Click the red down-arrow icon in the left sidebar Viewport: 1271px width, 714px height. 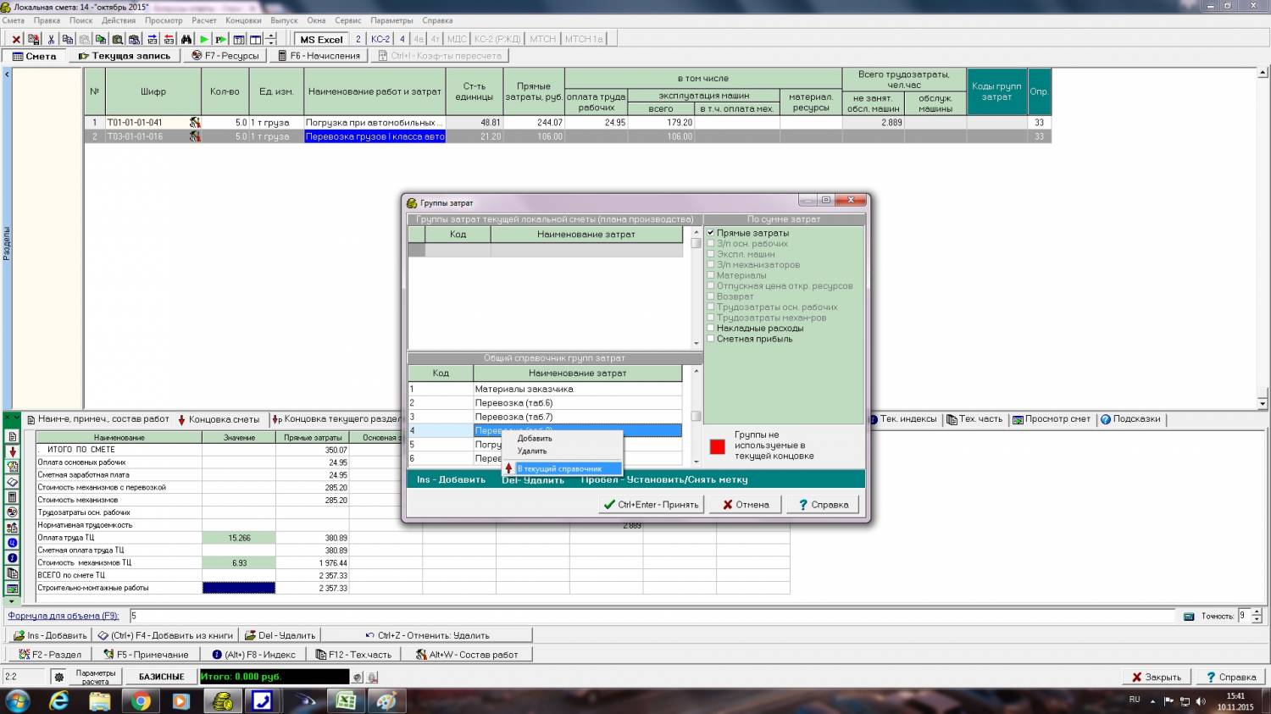click(12, 451)
